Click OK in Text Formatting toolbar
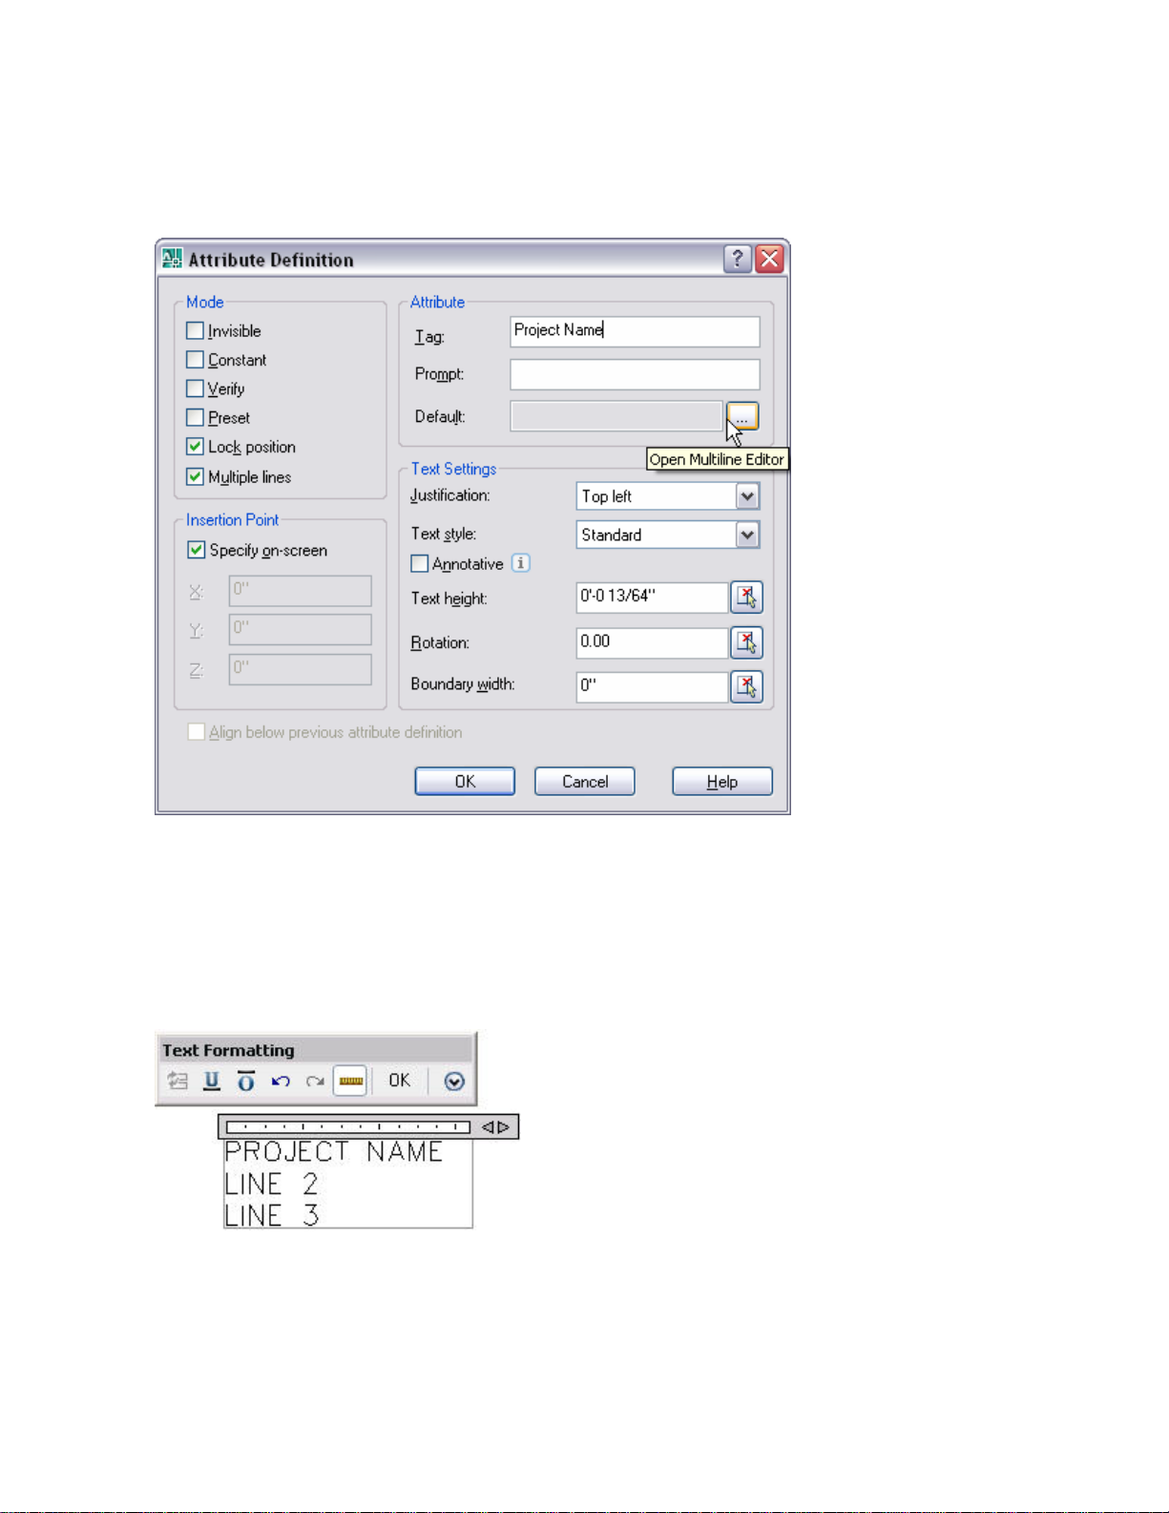 pos(399,1081)
